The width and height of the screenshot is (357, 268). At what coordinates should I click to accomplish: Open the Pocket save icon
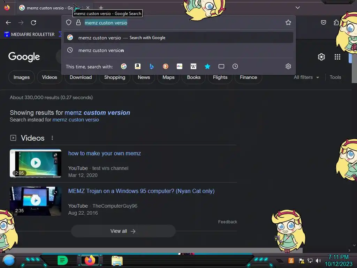pyautogui.click(x=323, y=22)
